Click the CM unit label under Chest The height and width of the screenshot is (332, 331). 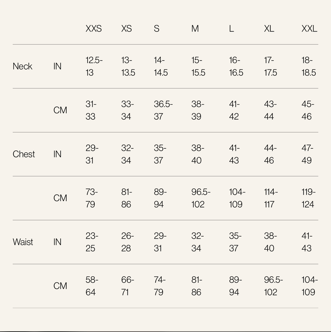[60, 198]
